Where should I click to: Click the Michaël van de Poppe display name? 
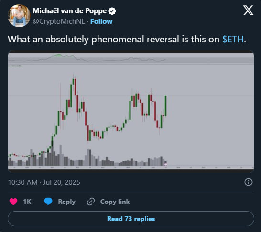pyautogui.click(x=70, y=11)
